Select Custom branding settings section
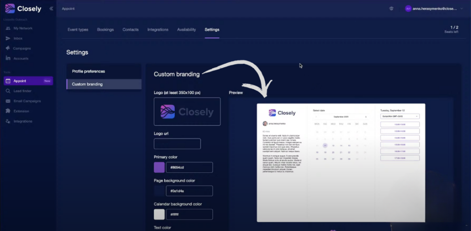Screen dimensions: 471x231 pos(104,85)
